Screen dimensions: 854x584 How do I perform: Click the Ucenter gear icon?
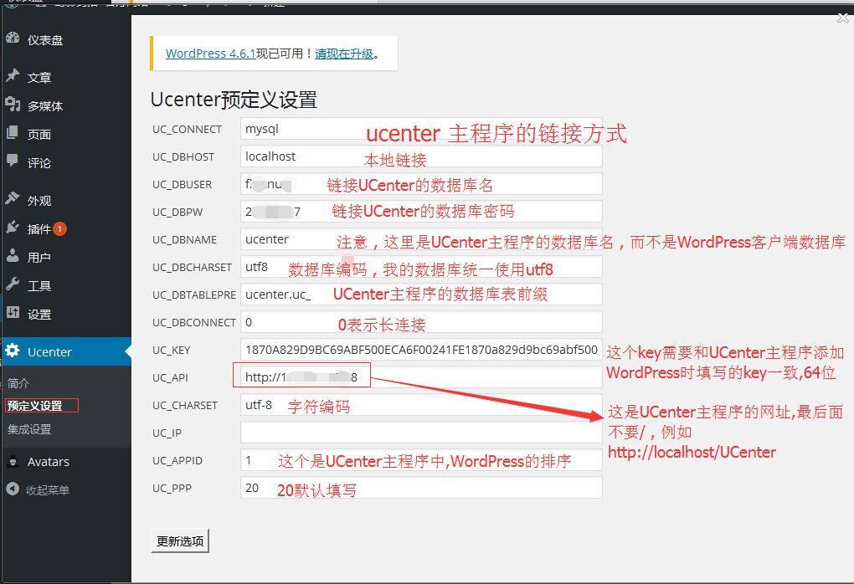pyautogui.click(x=13, y=351)
